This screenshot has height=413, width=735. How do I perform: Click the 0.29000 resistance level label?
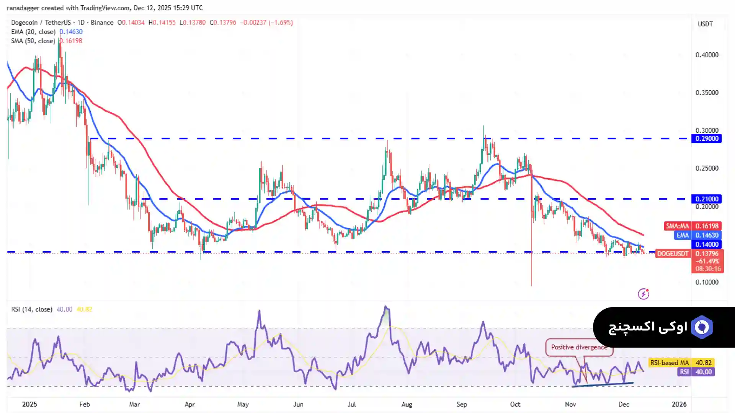(706, 138)
